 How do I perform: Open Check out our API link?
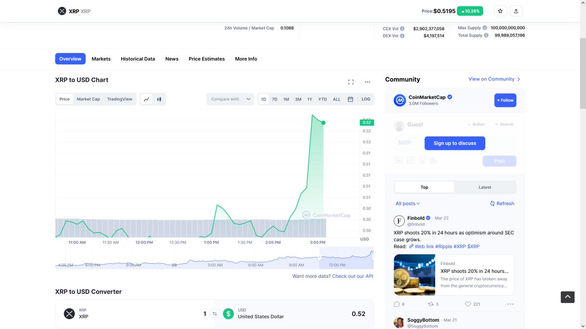click(x=353, y=276)
